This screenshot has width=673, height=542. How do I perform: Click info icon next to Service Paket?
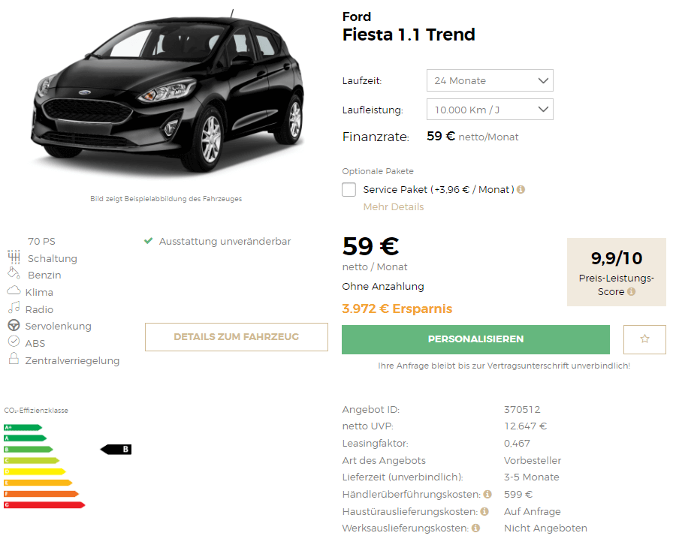tap(521, 189)
